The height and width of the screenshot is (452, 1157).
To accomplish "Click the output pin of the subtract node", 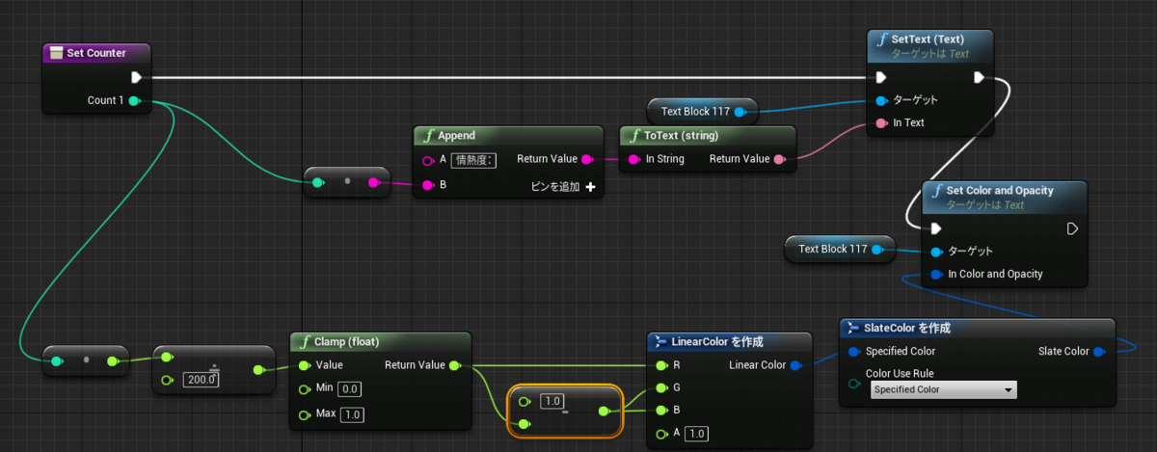I will (x=604, y=412).
